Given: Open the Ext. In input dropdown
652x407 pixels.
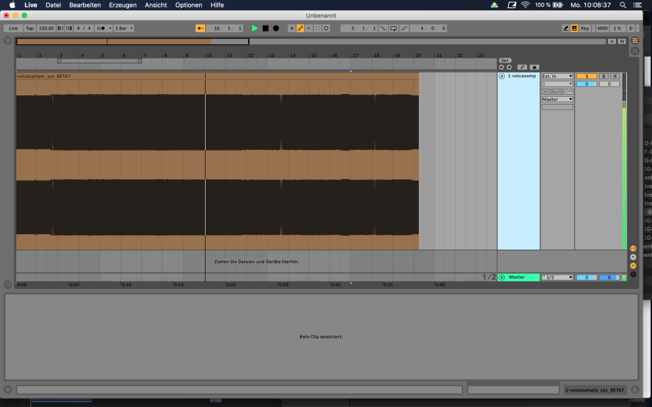Looking at the screenshot, I should tap(557, 77).
